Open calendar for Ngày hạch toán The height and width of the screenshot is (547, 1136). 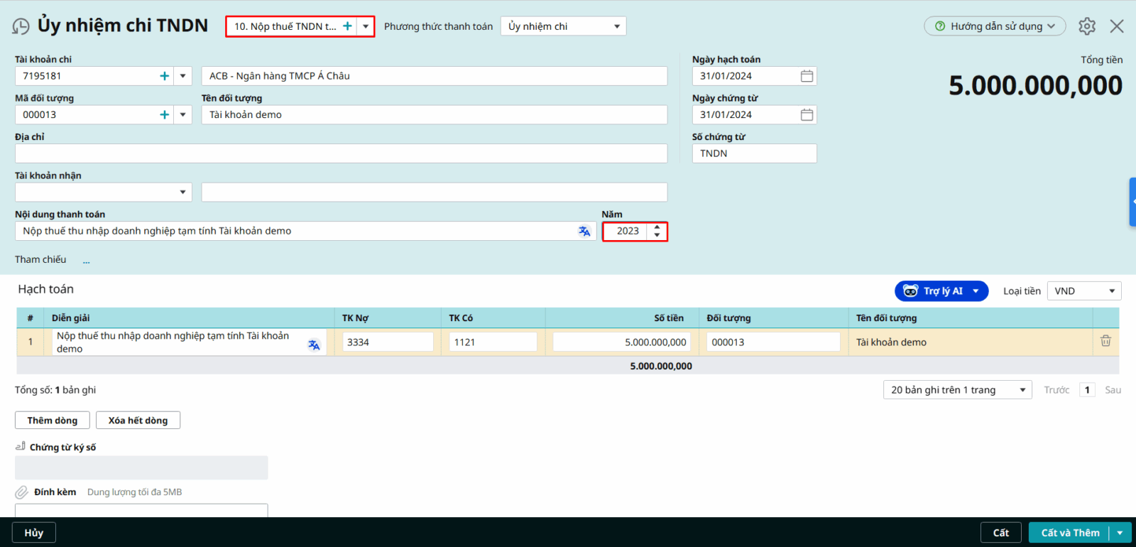[x=807, y=76]
